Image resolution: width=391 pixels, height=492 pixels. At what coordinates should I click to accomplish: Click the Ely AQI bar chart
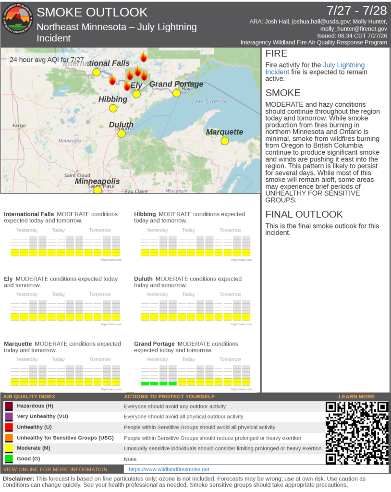point(65,310)
